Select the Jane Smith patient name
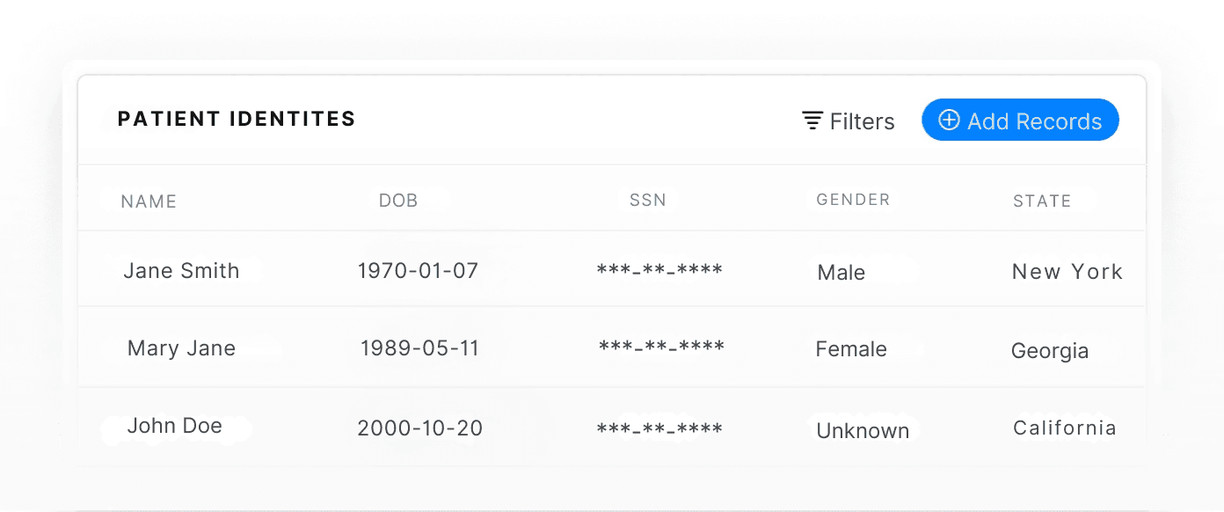 click(x=181, y=271)
